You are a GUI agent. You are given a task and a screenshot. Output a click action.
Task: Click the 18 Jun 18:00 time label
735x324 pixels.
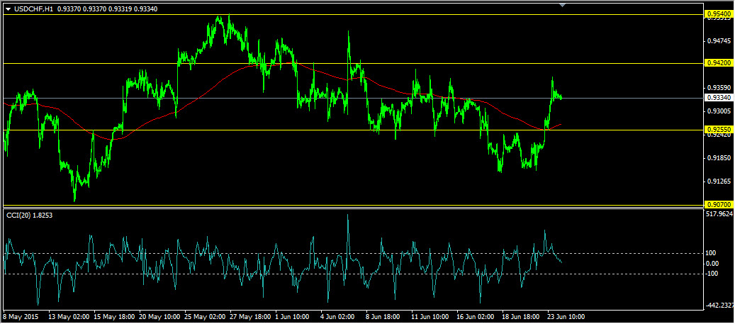pyautogui.click(x=522, y=316)
